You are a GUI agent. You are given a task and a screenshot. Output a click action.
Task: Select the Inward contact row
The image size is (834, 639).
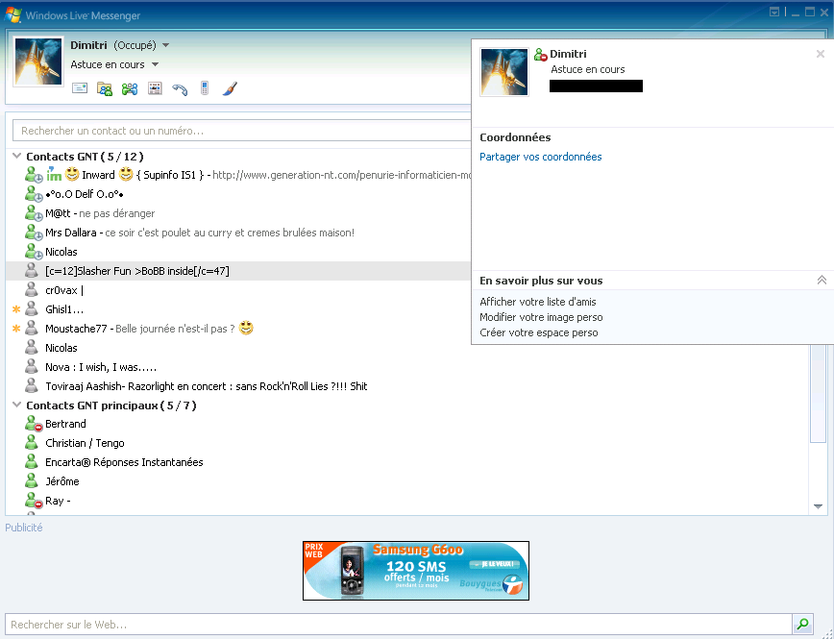click(x=238, y=175)
